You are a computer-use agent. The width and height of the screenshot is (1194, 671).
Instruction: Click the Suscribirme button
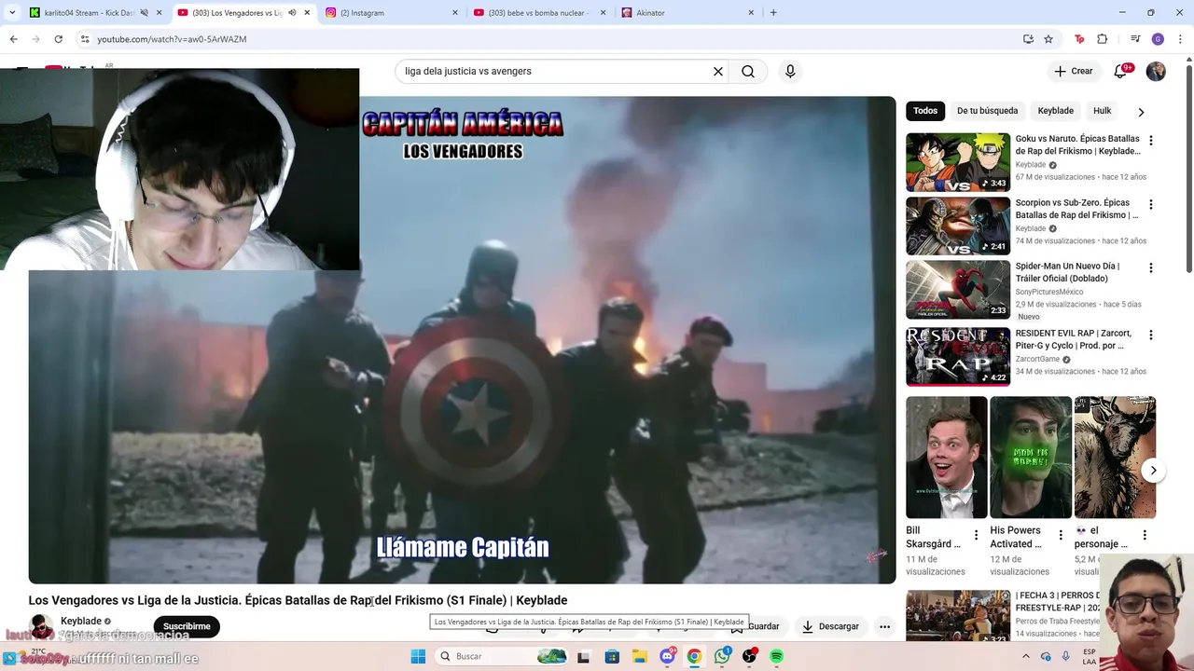coord(187,627)
